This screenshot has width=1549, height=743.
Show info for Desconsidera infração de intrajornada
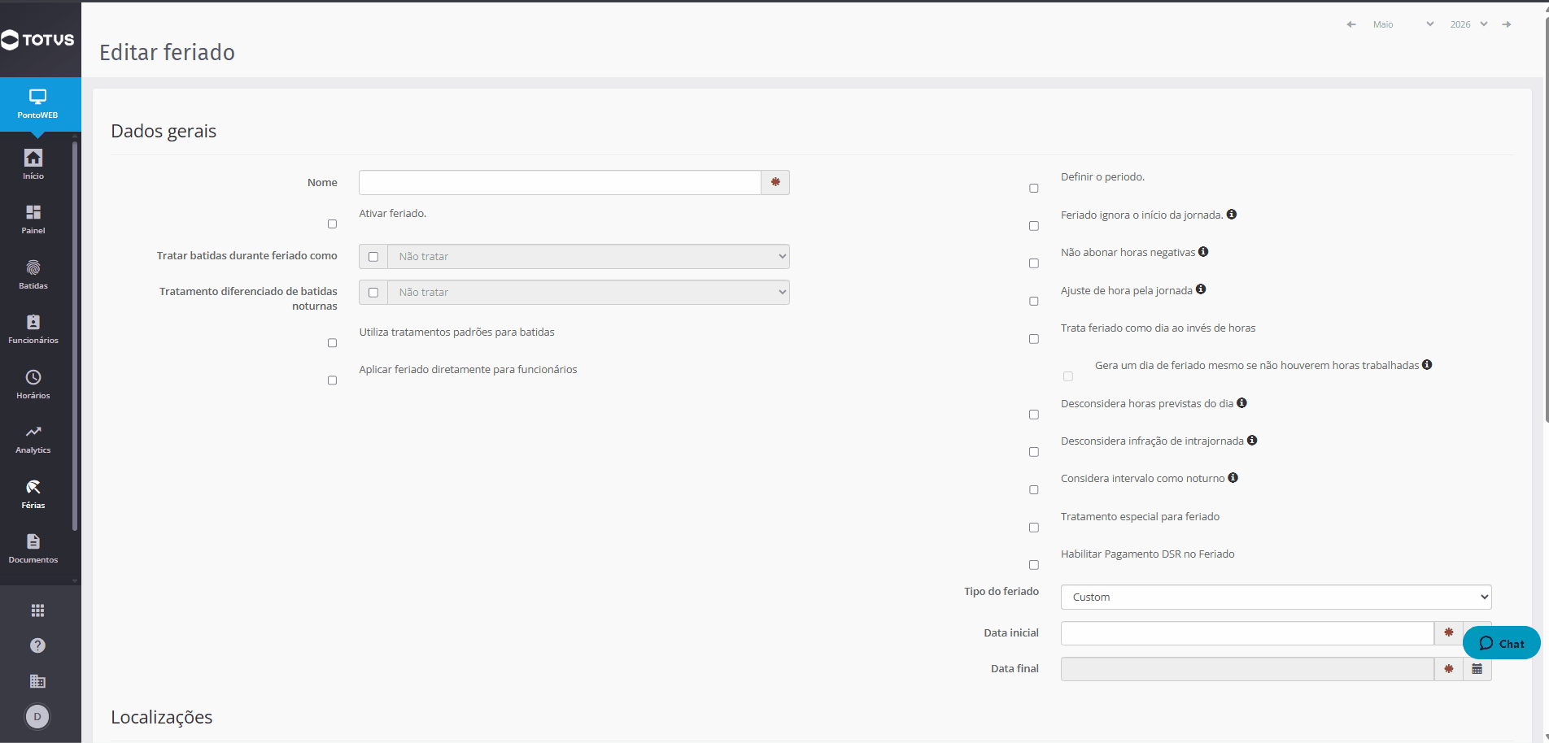tap(1252, 441)
